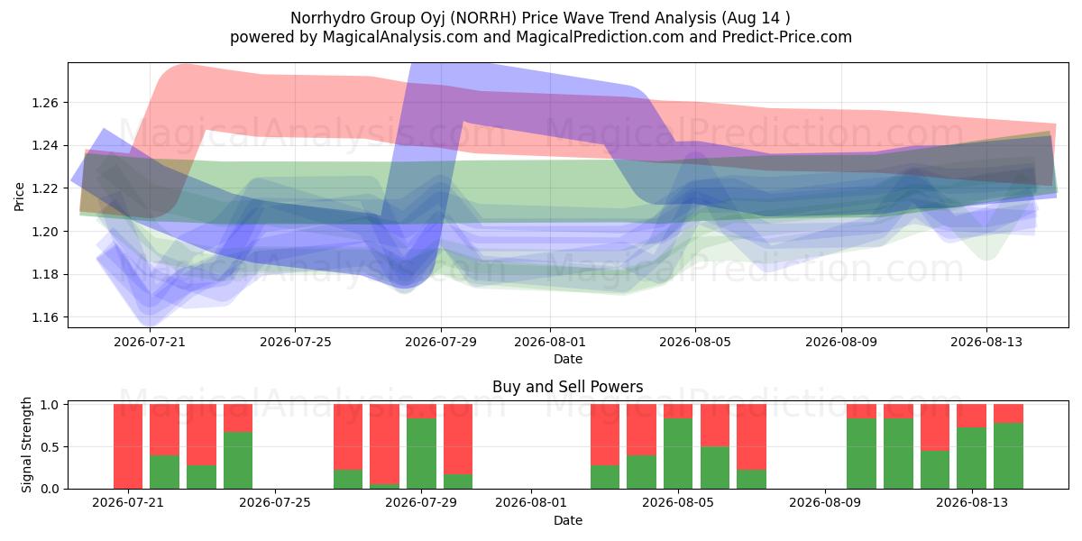The image size is (1082, 541).
Task: Click the 'Price' y-axis label
Action: [20, 195]
